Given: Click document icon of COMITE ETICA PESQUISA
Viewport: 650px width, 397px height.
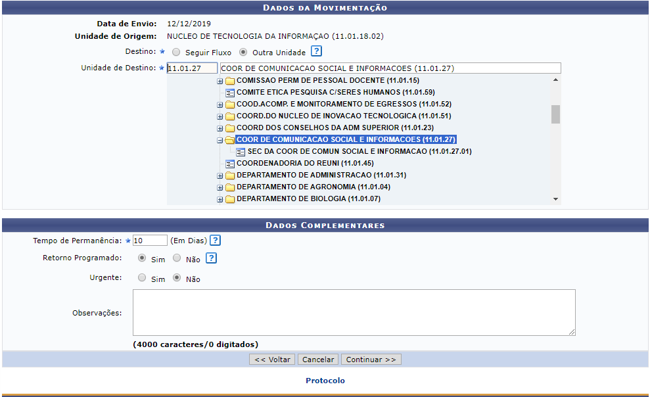Looking at the screenshot, I should (230, 93).
